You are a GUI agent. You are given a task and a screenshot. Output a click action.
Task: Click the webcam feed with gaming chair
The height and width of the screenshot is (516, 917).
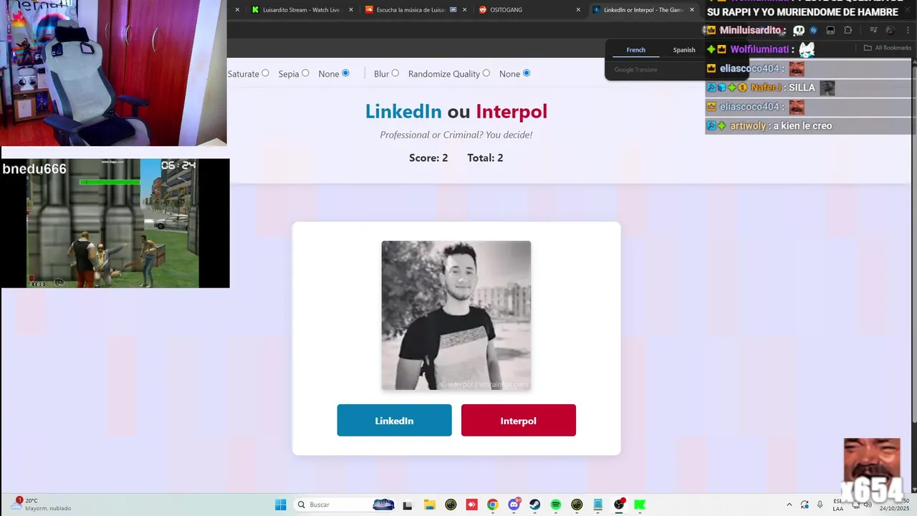click(x=113, y=73)
